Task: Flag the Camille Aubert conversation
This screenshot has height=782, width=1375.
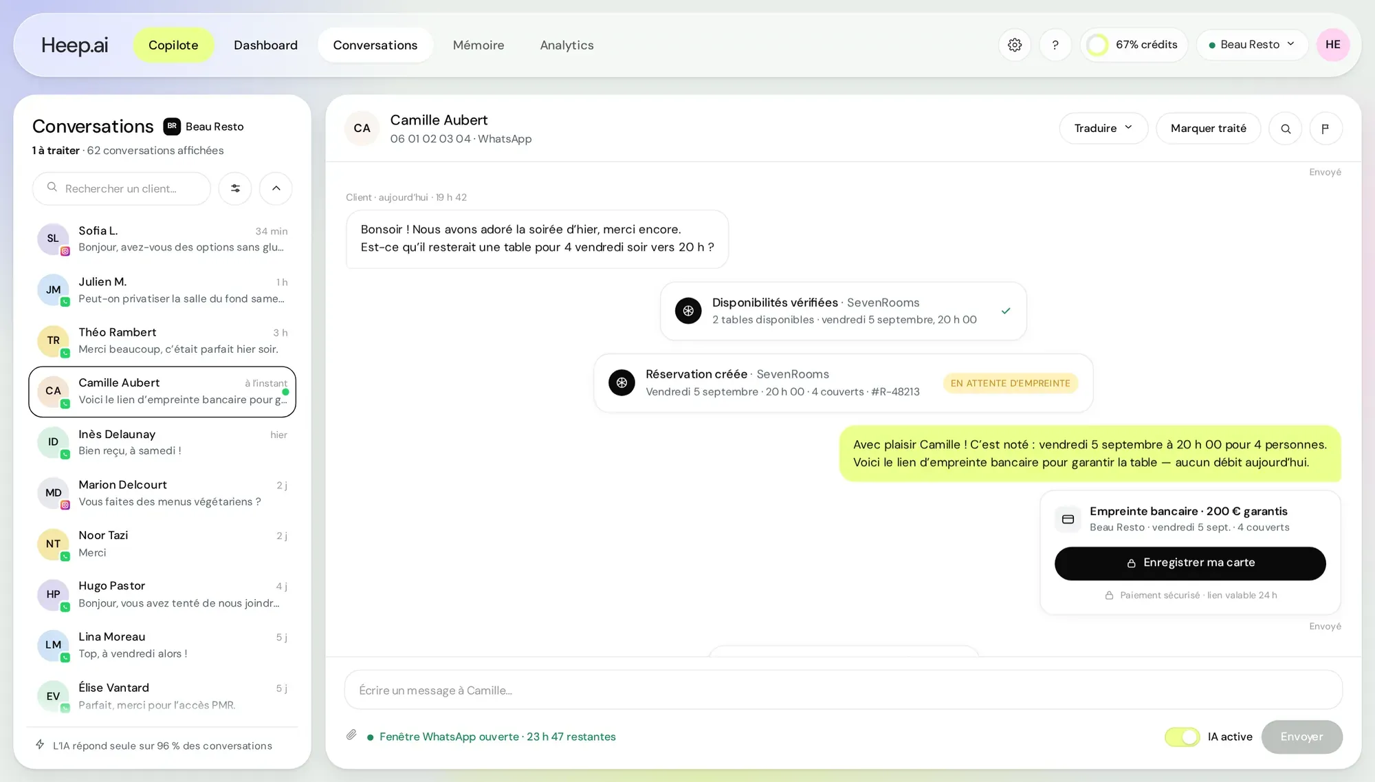Action: tap(1326, 129)
